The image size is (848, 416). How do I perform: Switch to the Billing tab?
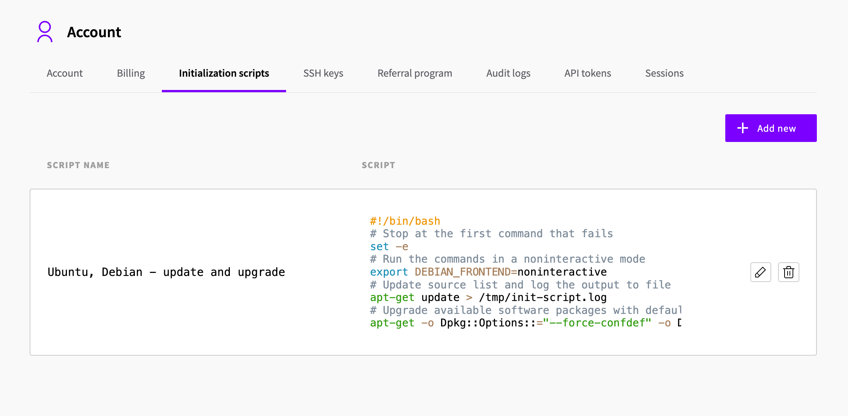pos(131,73)
